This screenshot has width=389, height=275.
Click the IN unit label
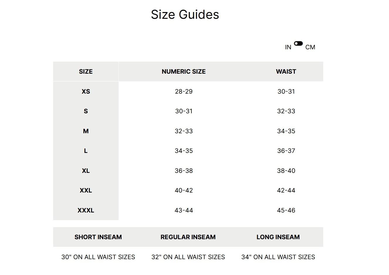[x=288, y=47]
